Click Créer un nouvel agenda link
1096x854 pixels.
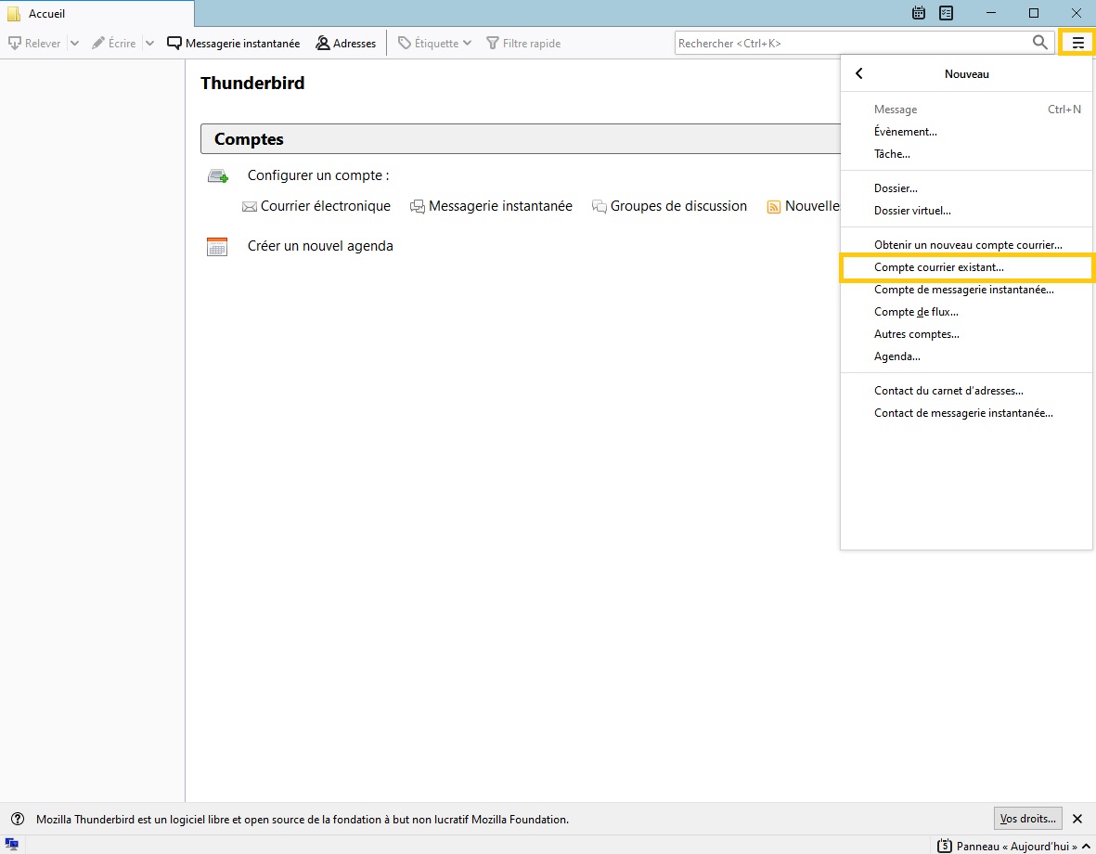(320, 246)
